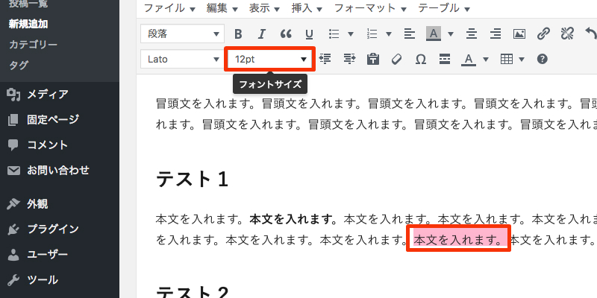Place cursor in 冒頭文を入れます paragraph
Viewport: 597px width, 298px height.
376,114
